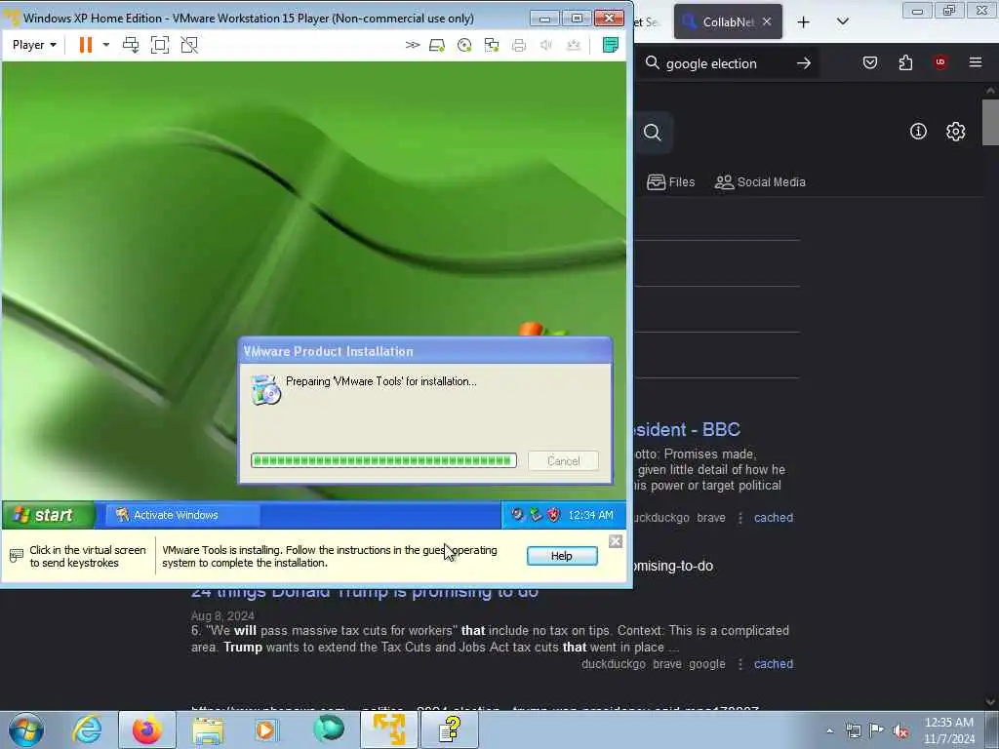
Task: Open search settings gear icon
Action: [x=956, y=132]
